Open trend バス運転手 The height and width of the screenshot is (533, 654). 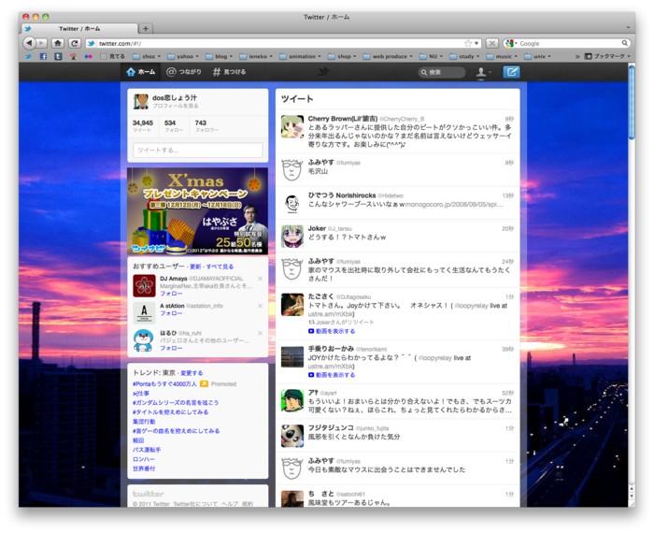click(x=147, y=450)
